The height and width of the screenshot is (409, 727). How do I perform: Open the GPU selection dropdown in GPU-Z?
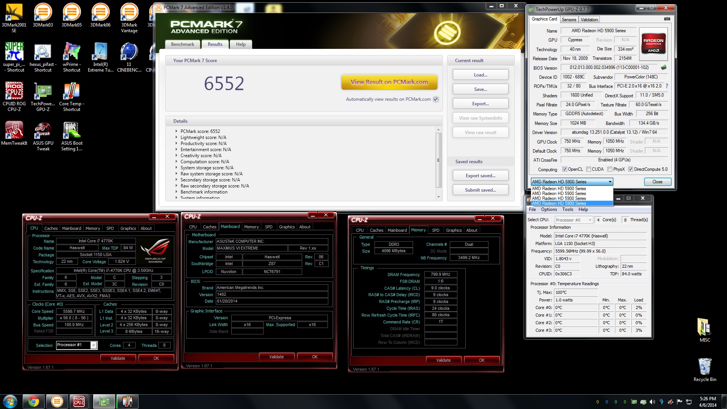click(x=572, y=182)
